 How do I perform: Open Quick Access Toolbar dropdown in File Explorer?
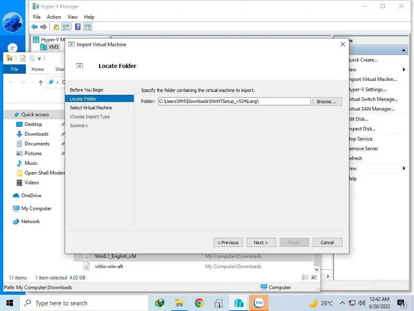[39, 58]
